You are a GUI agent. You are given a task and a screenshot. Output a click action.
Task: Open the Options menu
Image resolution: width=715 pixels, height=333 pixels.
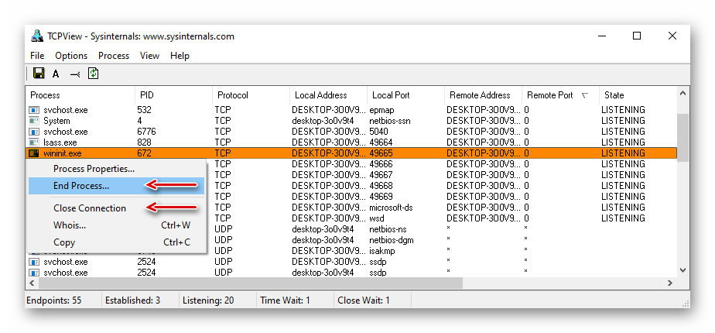(71, 56)
